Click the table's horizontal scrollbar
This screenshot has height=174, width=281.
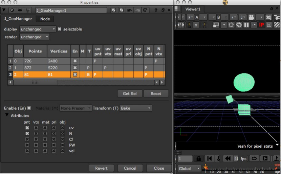pyautogui.click(x=35, y=82)
